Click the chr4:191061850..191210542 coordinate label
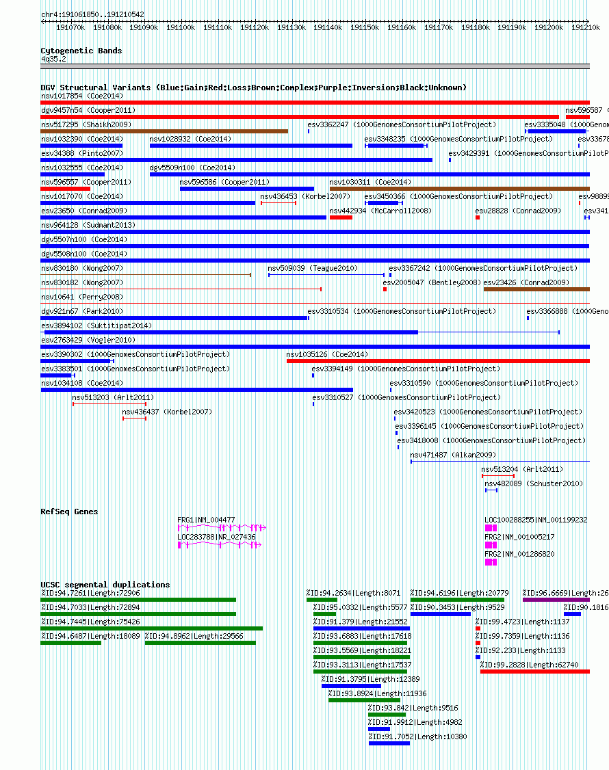 point(93,15)
